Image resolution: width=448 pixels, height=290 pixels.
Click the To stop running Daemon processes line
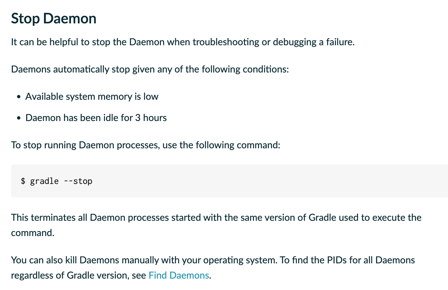click(x=146, y=145)
